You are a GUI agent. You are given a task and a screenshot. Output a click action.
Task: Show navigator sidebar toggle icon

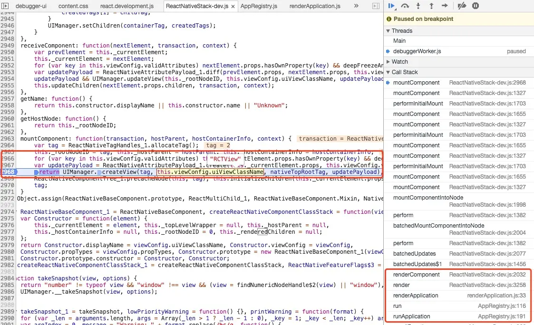coord(5,6)
